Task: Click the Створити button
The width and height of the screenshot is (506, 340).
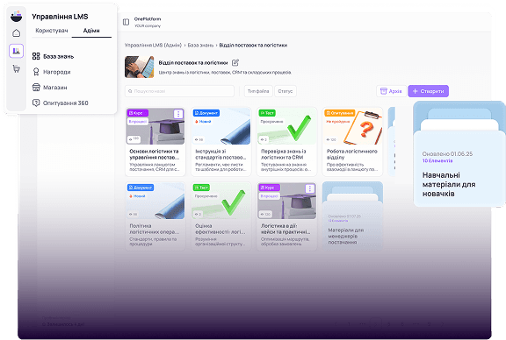Action: click(x=428, y=91)
